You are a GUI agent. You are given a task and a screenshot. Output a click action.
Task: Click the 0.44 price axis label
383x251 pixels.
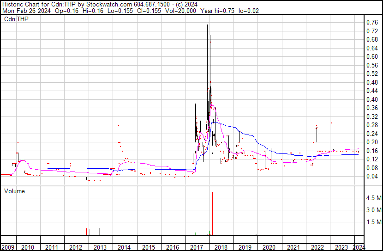(372, 91)
